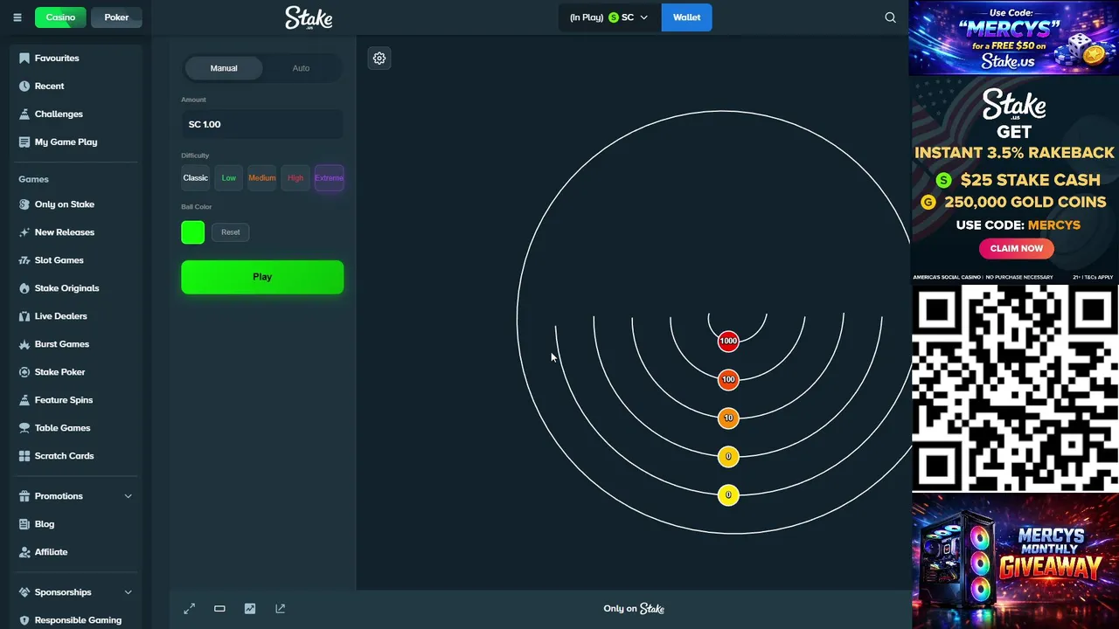Viewport: 1119px width, 629px height.
Task: Click the Blog icon in sidebar
Action: 24,524
